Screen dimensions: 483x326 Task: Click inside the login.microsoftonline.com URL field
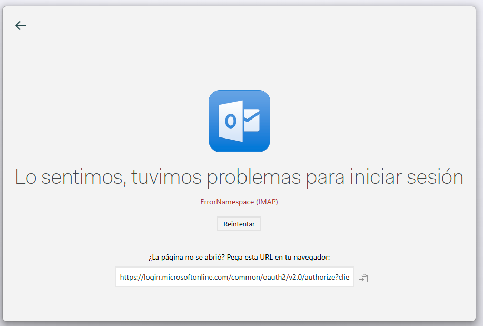tap(234, 277)
